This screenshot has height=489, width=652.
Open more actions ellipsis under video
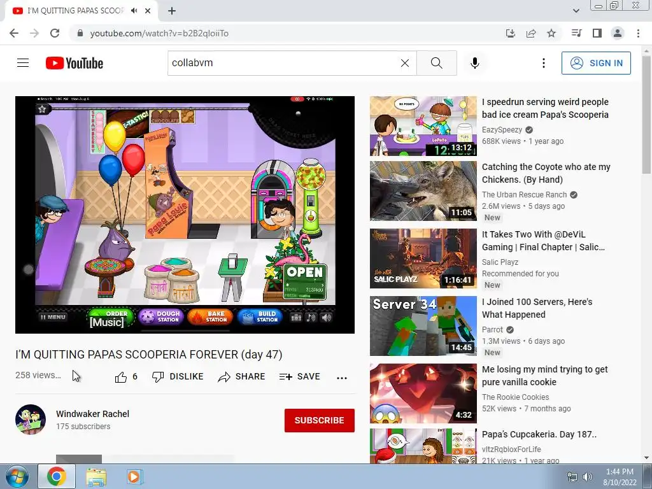342,378
